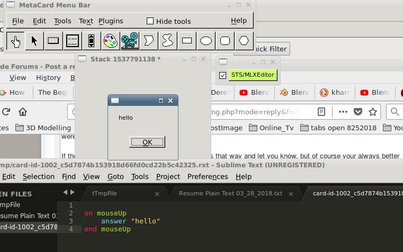Switch to the kharr browser tab
403x252 pixels.
coord(335,93)
